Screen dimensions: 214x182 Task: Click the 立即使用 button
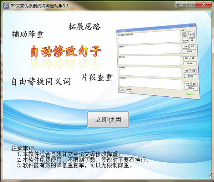point(108,119)
